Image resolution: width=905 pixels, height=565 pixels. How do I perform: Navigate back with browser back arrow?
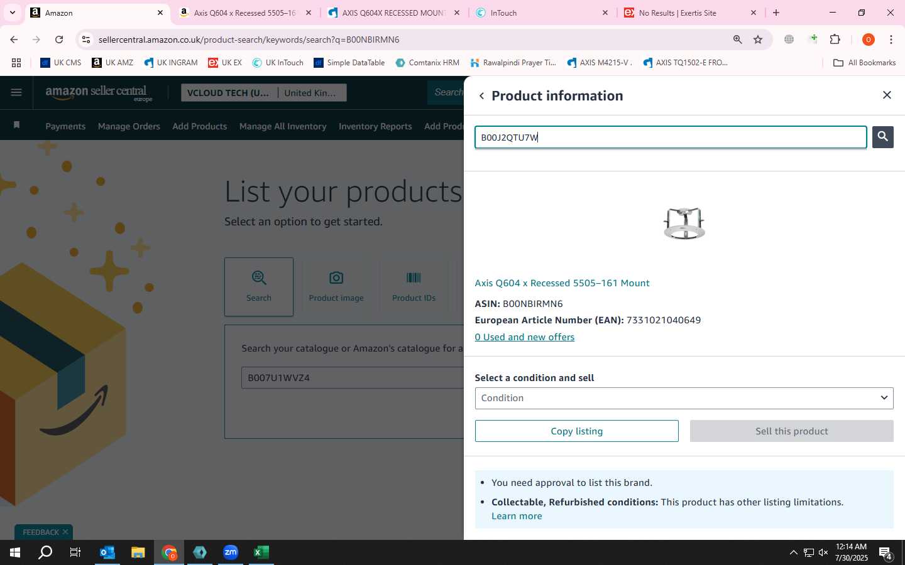(14, 40)
